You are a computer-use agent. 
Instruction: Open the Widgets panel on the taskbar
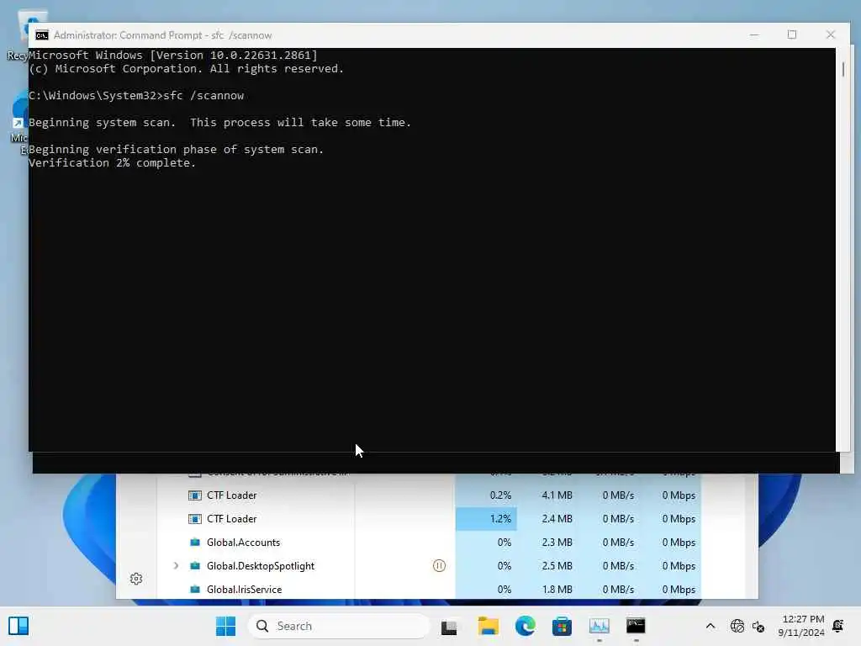(18, 626)
